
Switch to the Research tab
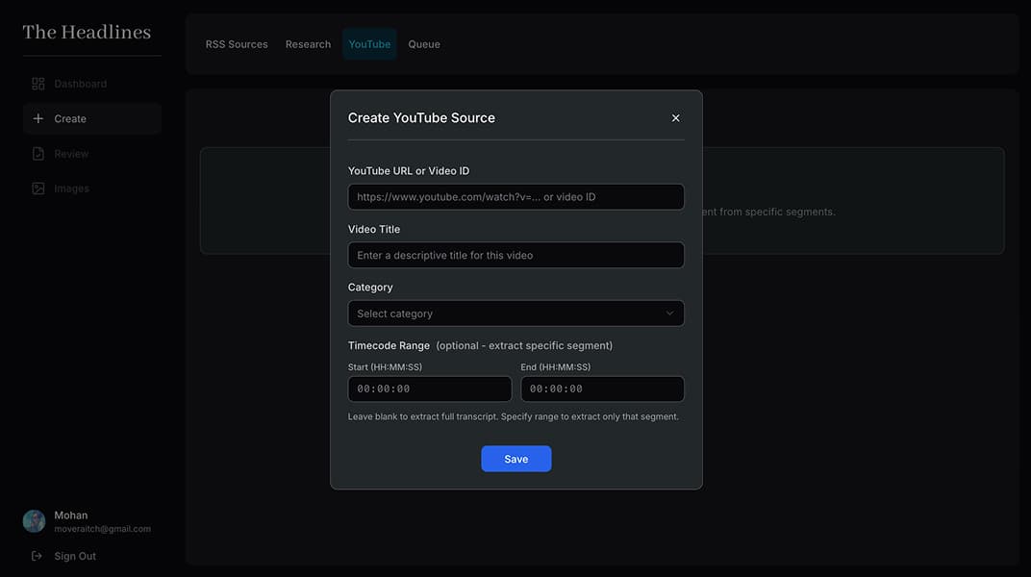tap(307, 43)
